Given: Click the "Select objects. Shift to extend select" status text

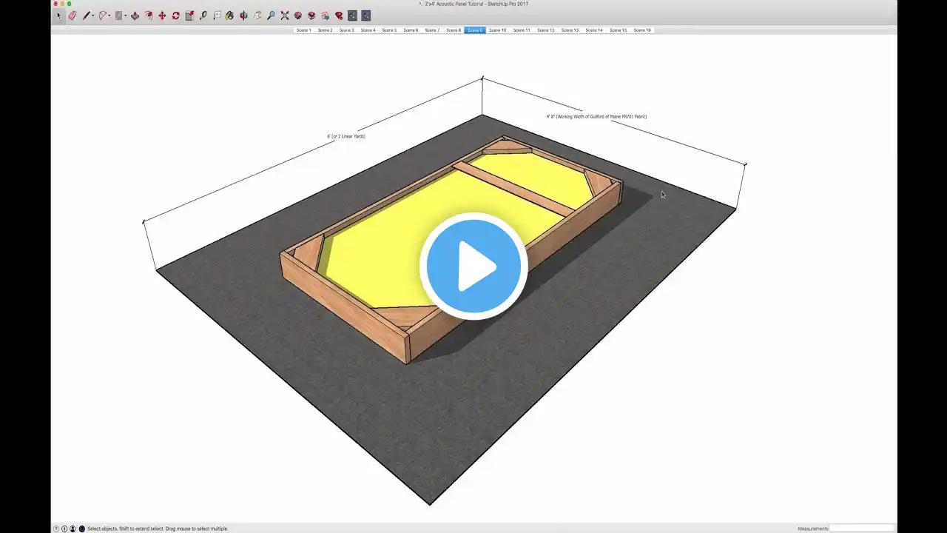Looking at the screenshot, I should (158, 529).
